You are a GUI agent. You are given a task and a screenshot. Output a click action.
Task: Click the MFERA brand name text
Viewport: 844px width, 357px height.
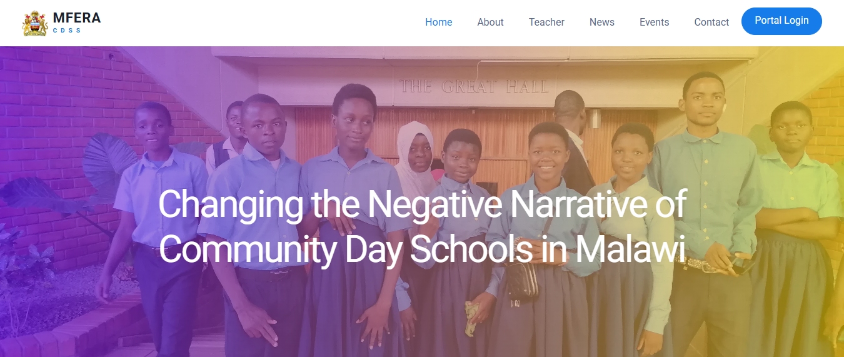(77, 18)
